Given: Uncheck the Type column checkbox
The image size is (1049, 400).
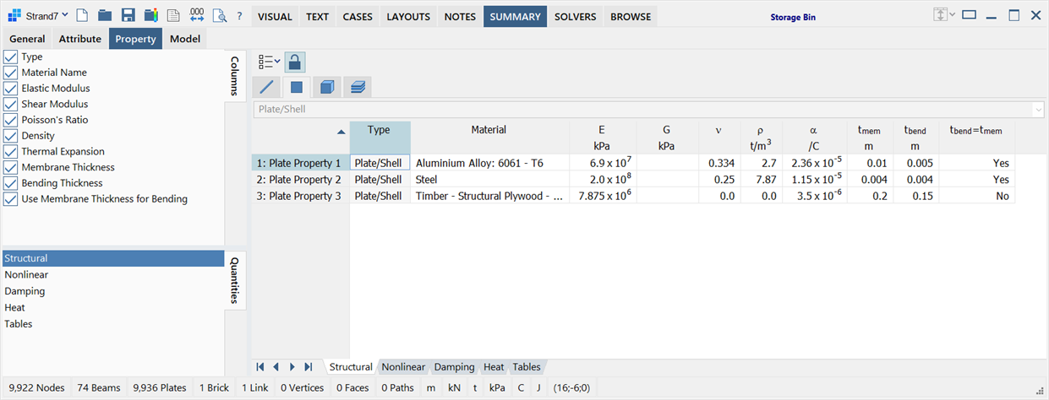Looking at the screenshot, I should point(10,57).
